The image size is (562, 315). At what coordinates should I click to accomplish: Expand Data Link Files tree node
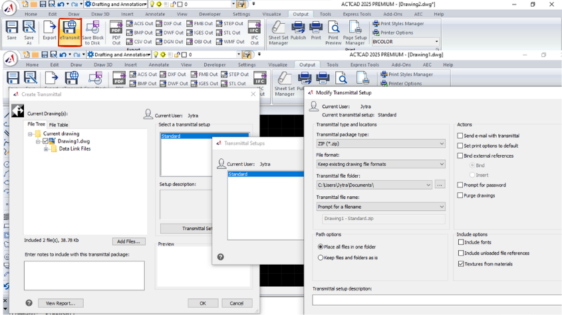click(46, 149)
